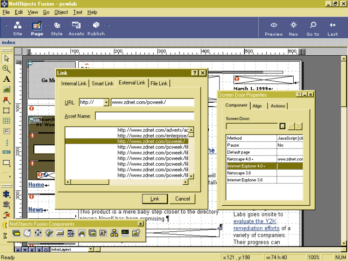The height and width of the screenshot is (261, 348).
Task: Click URL list scroll down arrow
Action: click(191, 176)
